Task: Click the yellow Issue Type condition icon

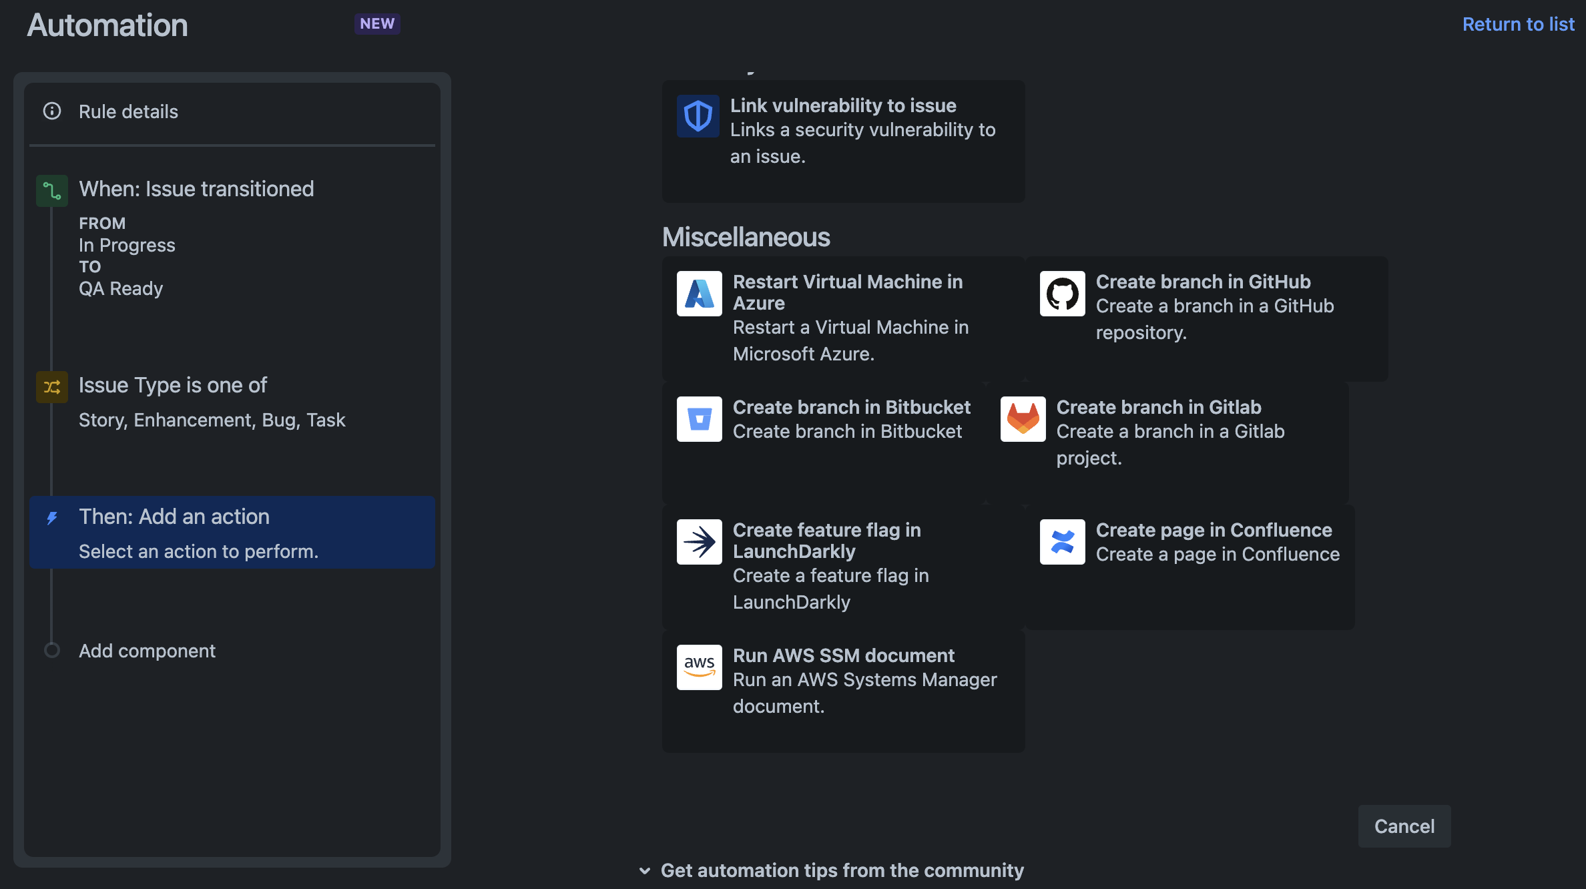Action: coord(52,386)
